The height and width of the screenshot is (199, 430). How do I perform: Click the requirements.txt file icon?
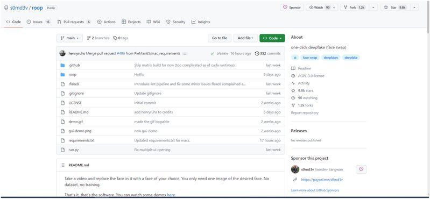point(62,140)
